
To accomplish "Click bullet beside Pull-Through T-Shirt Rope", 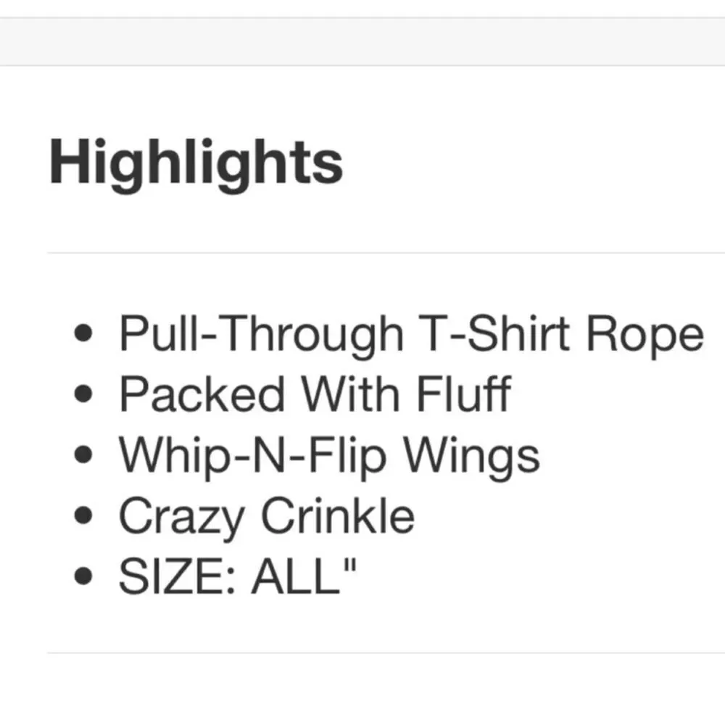I will pos(83,333).
